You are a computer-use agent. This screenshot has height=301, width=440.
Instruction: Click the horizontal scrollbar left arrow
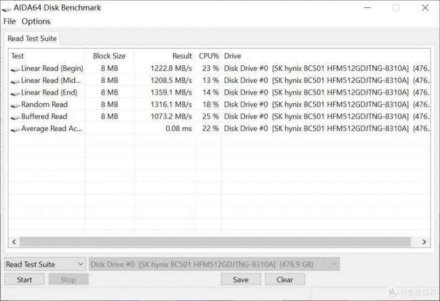click(14, 242)
